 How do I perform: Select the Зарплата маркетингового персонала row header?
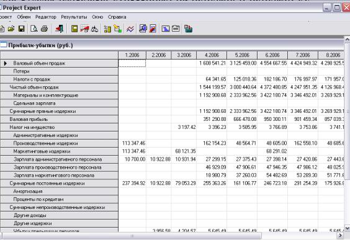point(59,176)
